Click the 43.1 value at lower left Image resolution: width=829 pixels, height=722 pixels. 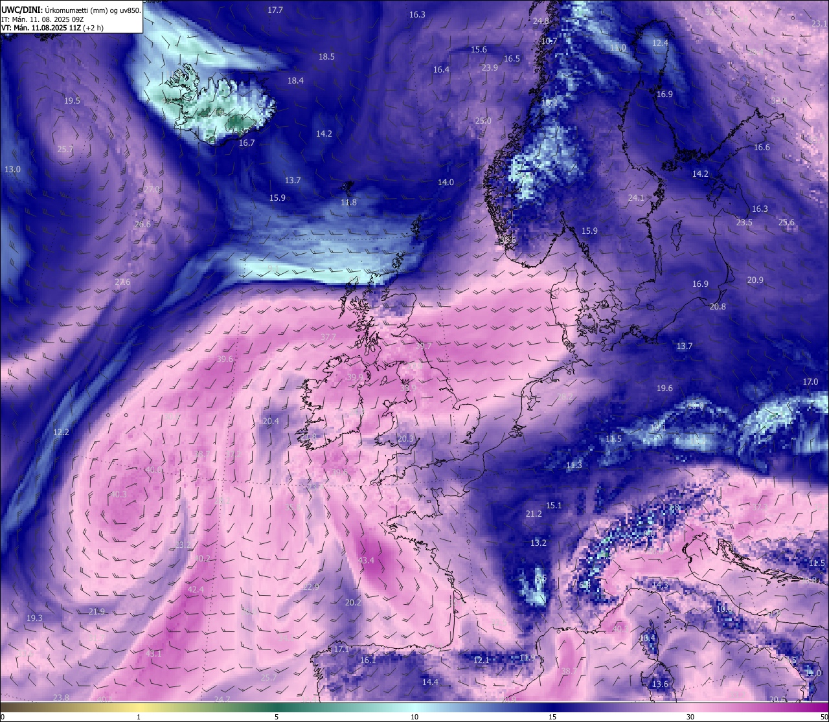coord(153,653)
